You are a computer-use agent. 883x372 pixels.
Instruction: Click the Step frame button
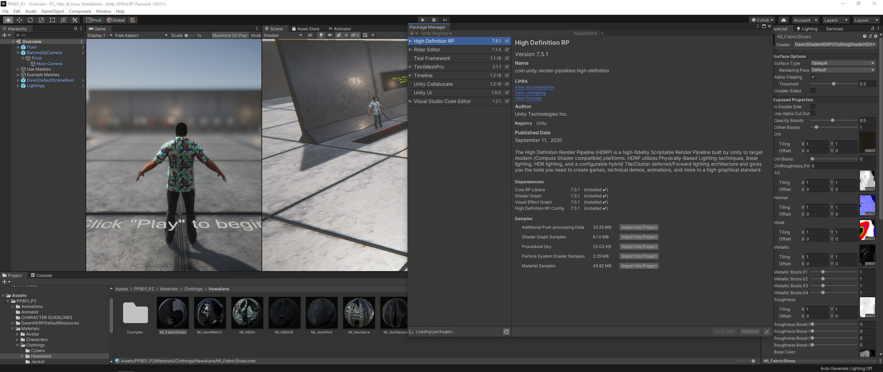pos(445,20)
